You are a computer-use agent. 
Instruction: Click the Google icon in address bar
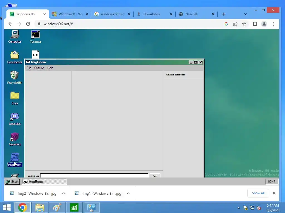[x=226, y=24]
